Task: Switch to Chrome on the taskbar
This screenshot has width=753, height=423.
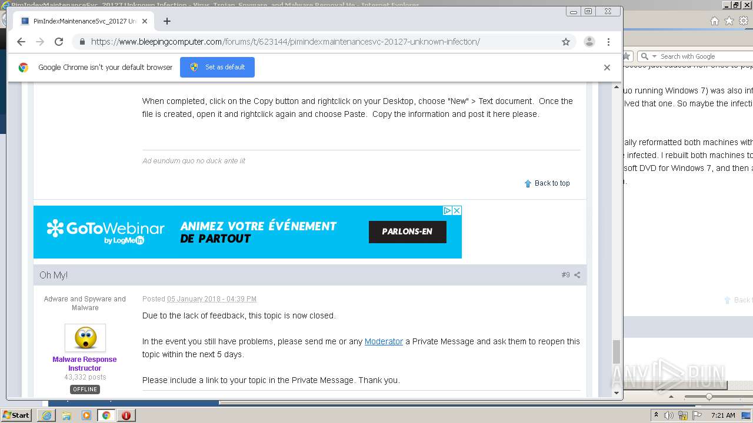Action: (106, 415)
